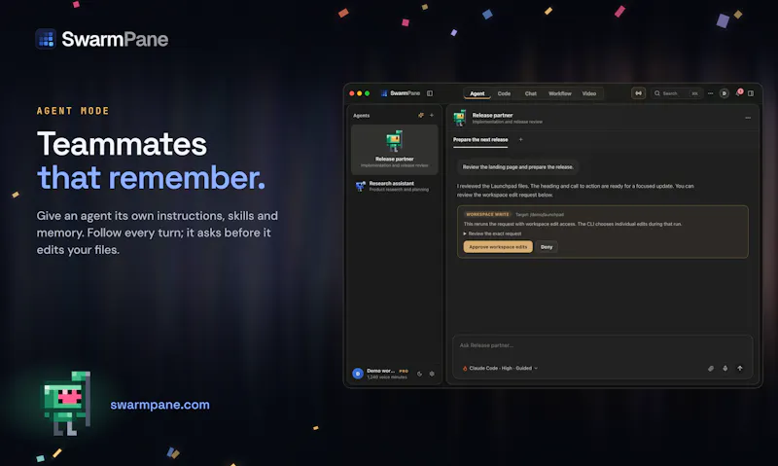Expand 'Review the exact request' disclosure
The height and width of the screenshot is (466, 778).
point(493,233)
